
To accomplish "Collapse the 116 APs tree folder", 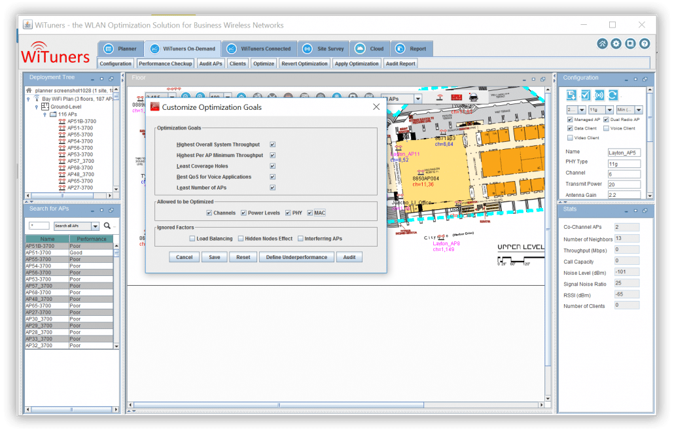I will [x=44, y=114].
